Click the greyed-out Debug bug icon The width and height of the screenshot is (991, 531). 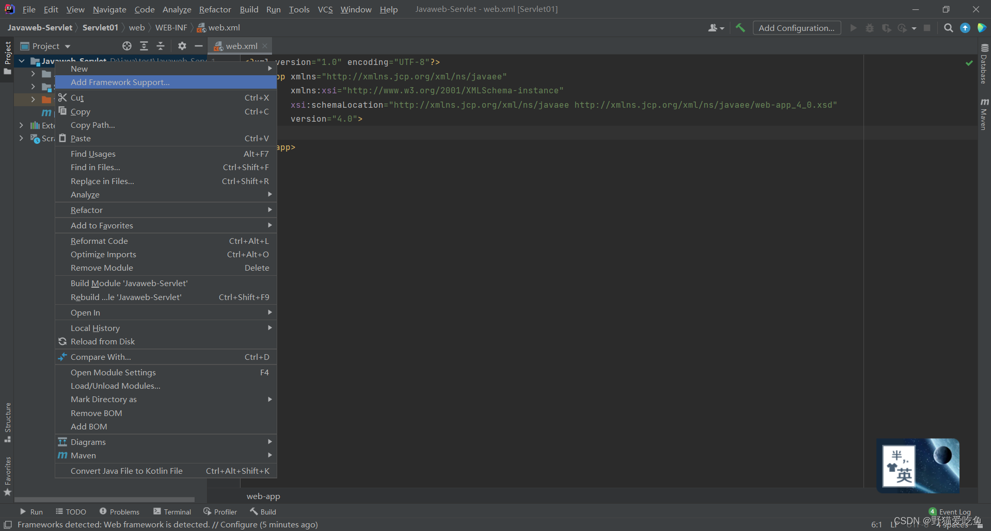pos(870,28)
